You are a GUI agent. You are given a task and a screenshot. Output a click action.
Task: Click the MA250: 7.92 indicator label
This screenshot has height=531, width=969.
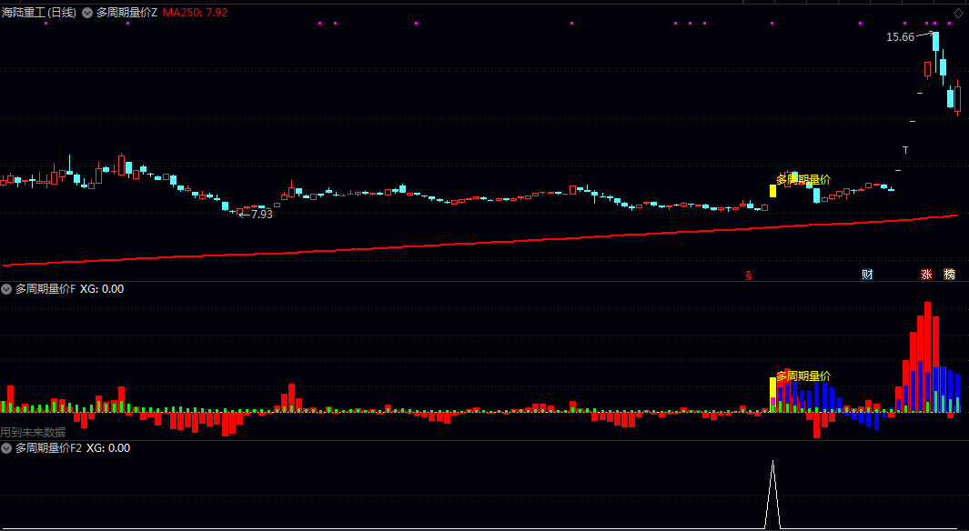[195, 13]
